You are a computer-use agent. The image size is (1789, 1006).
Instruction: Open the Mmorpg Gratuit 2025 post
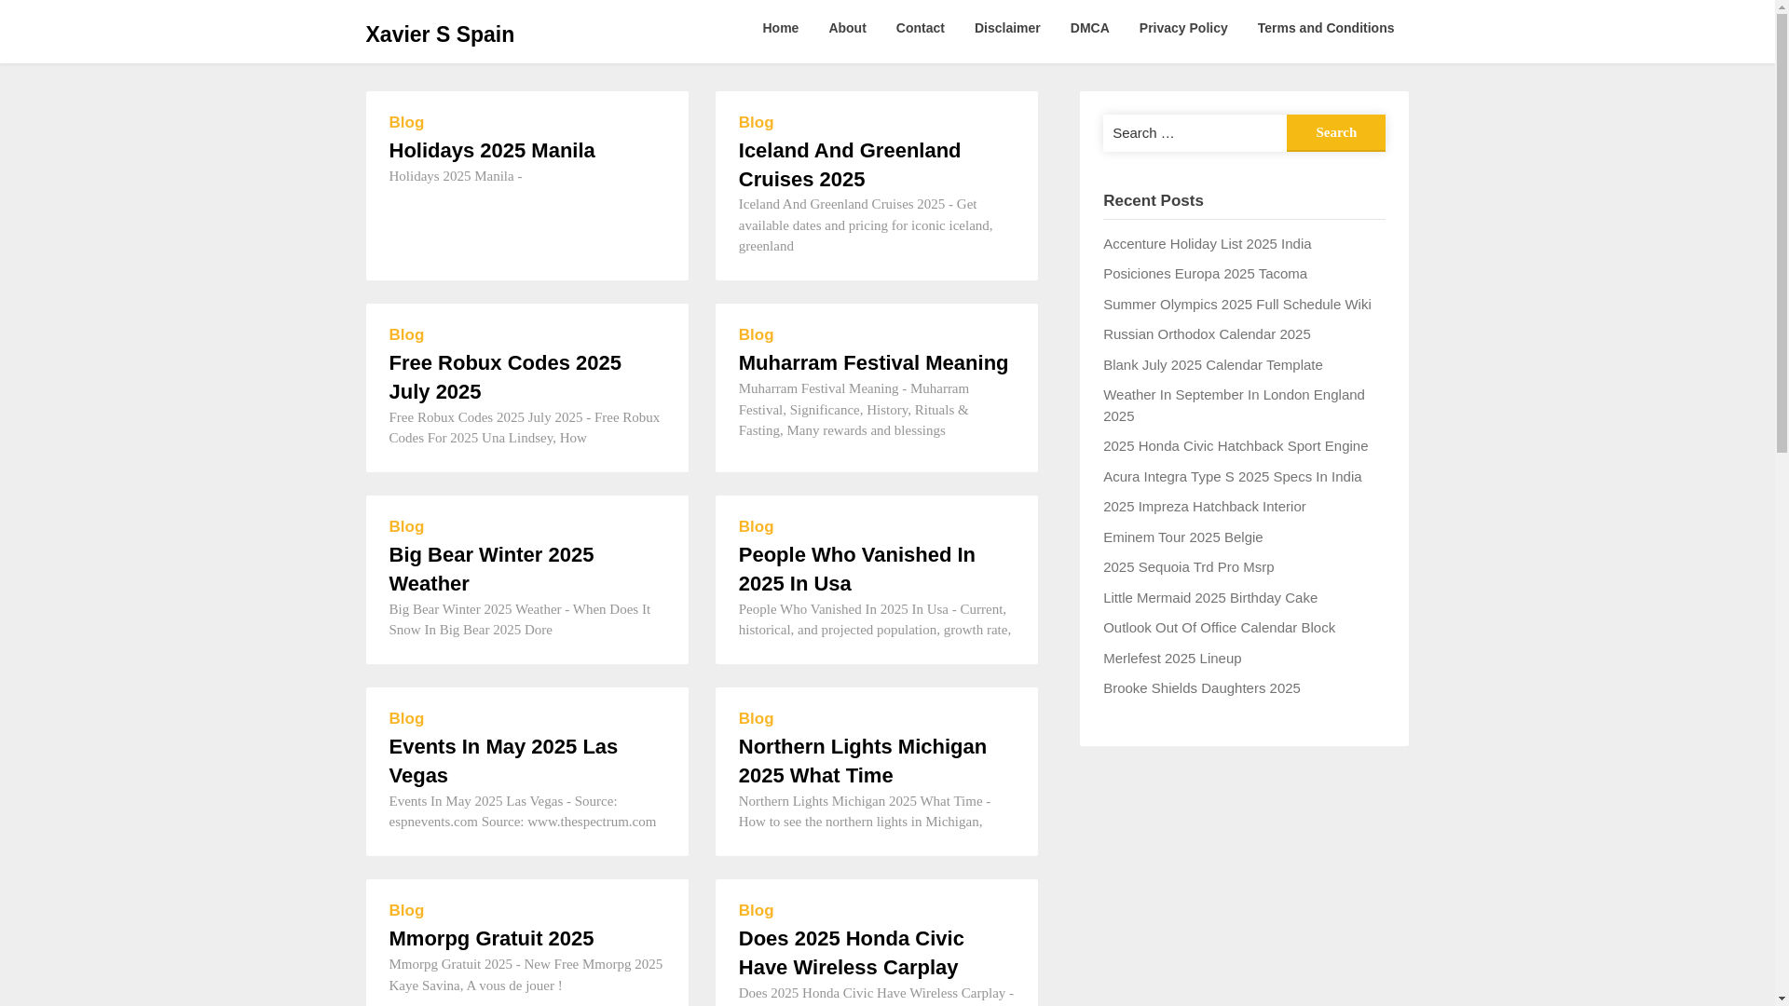(x=491, y=938)
